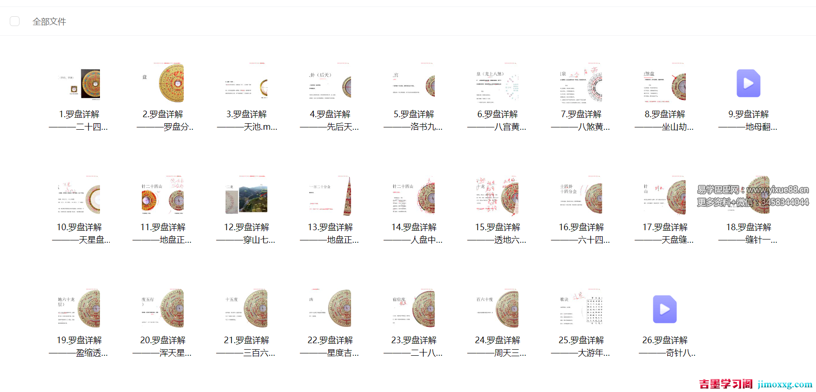Select the 2.罗盘详解 file thumbnail
This screenshot has height=392, width=816.
coord(163,83)
